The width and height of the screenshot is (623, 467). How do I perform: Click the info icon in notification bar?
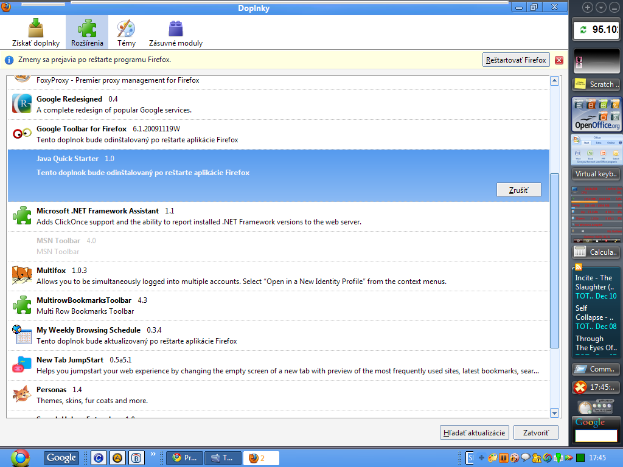(9, 60)
